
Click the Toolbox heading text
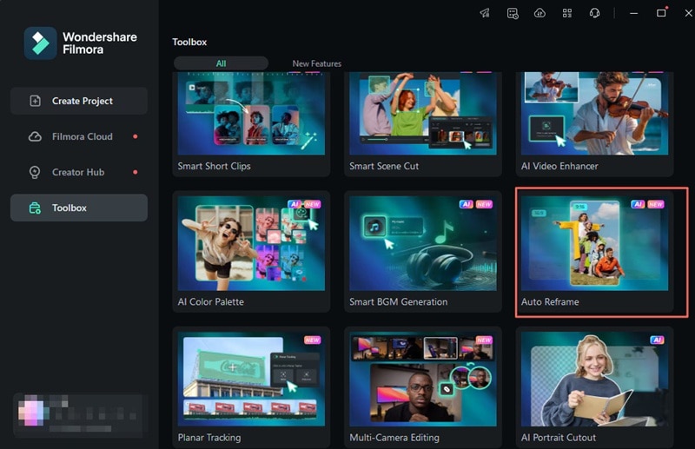pos(189,42)
